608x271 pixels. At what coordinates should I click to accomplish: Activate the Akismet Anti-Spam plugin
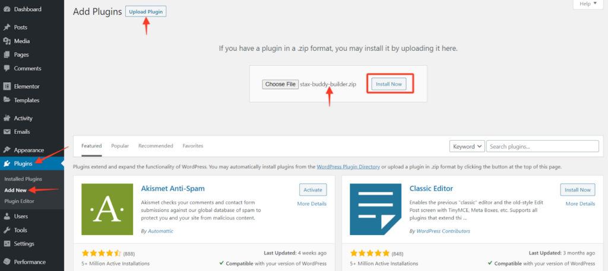[x=313, y=190]
